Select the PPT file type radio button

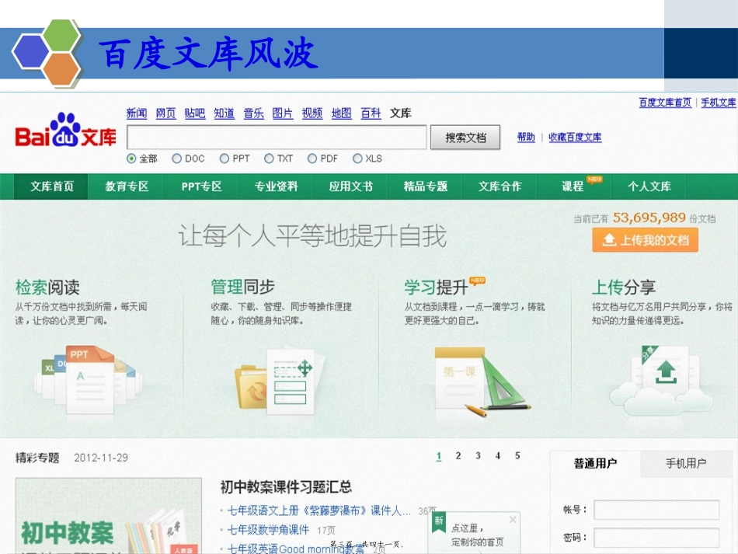click(x=225, y=159)
